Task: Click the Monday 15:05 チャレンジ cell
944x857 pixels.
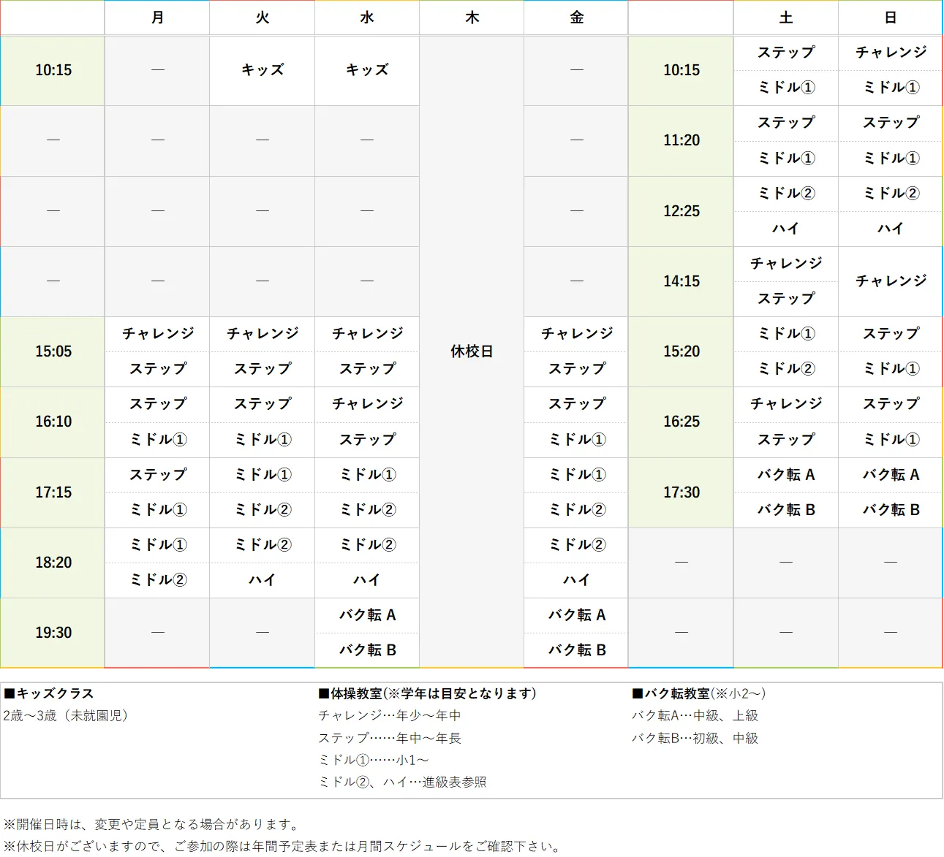Action: tap(156, 334)
